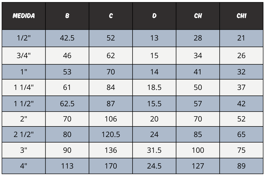Click the 1 1/4" measurement cell
This screenshot has width=265, height=178.
point(24,87)
